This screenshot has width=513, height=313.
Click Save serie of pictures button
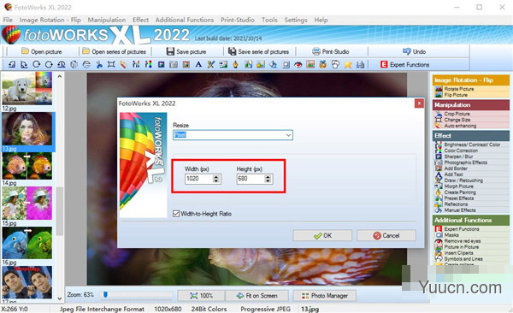pos(258,51)
